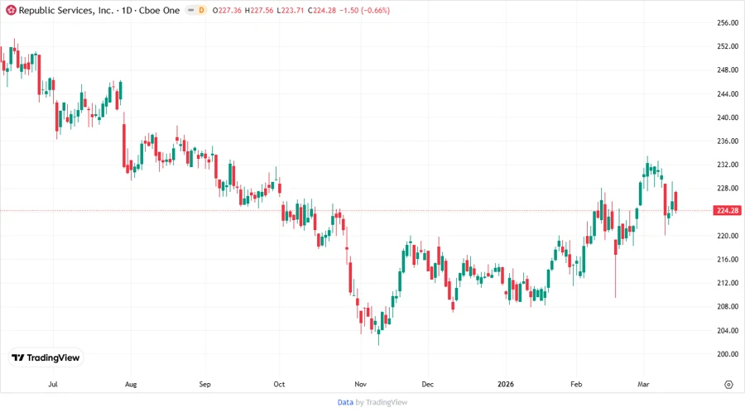Click the 216.00 price axis label
The image size is (745, 412).
coord(728,260)
